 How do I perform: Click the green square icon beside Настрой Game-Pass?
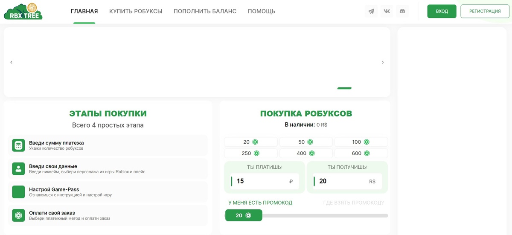(x=18, y=192)
